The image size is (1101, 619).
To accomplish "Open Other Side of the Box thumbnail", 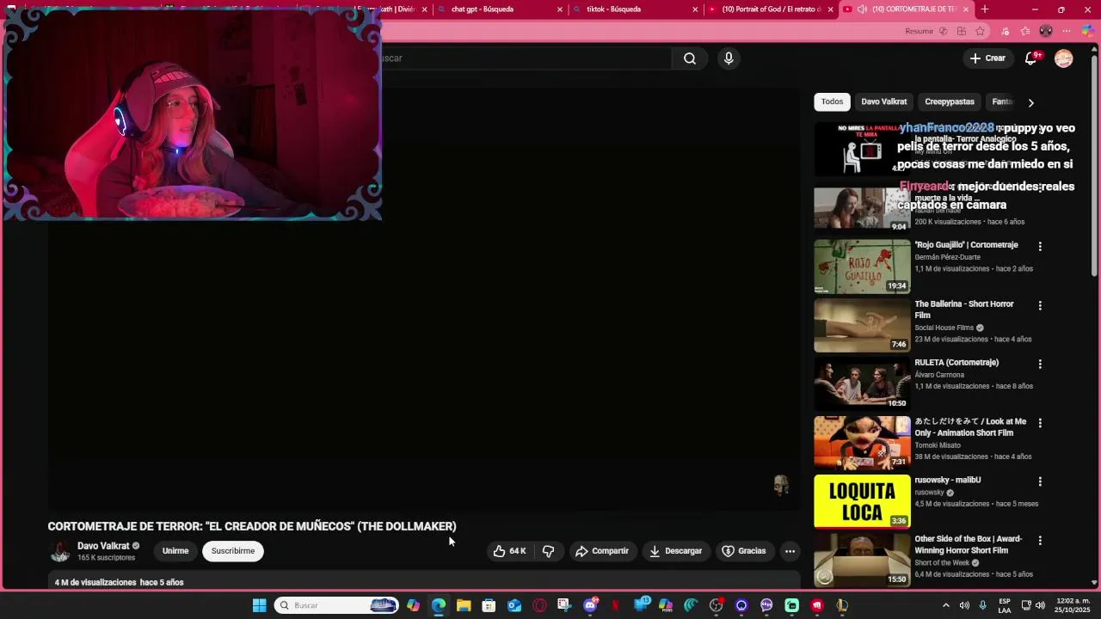I will point(862,561).
